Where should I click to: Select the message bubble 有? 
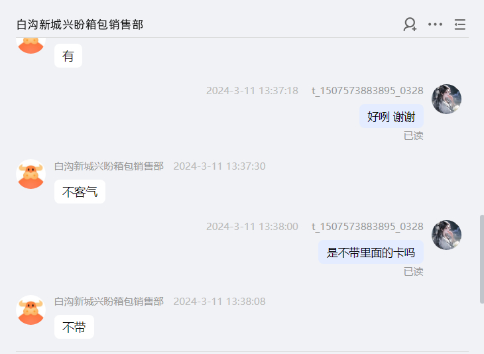68,56
